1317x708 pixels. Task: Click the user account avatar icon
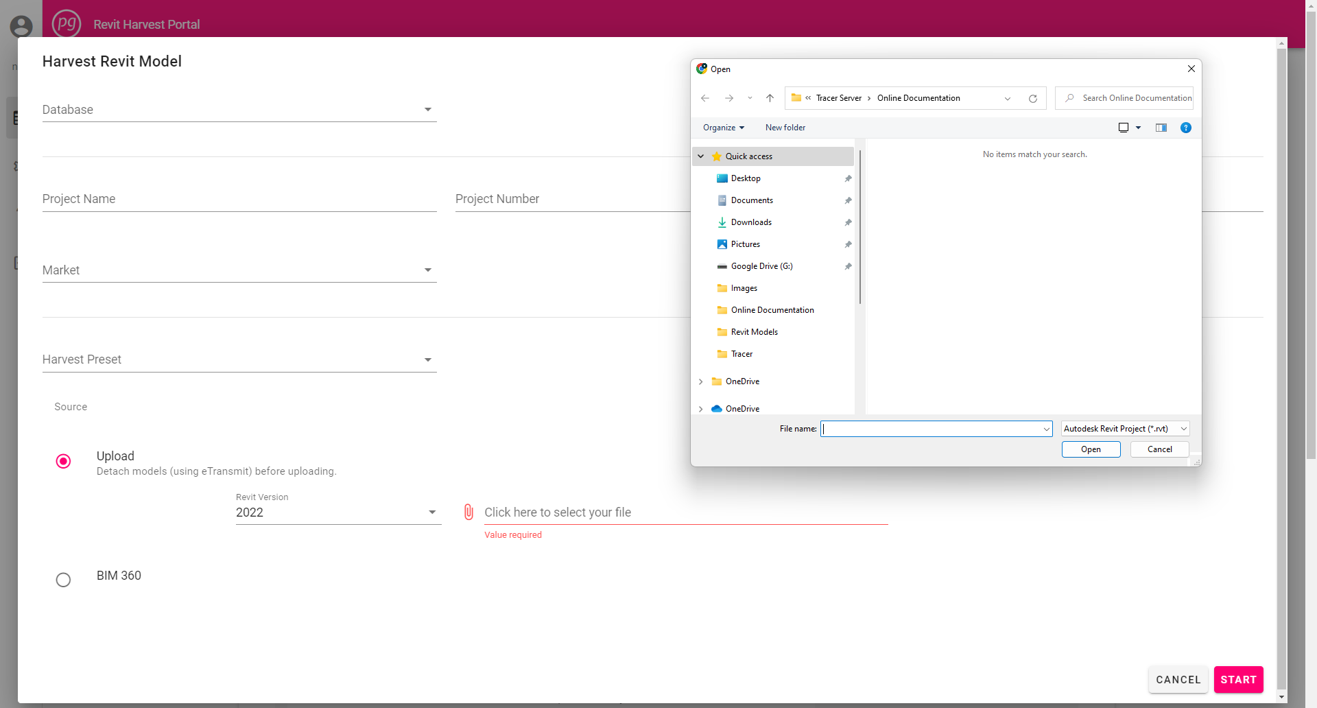(x=21, y=26)
